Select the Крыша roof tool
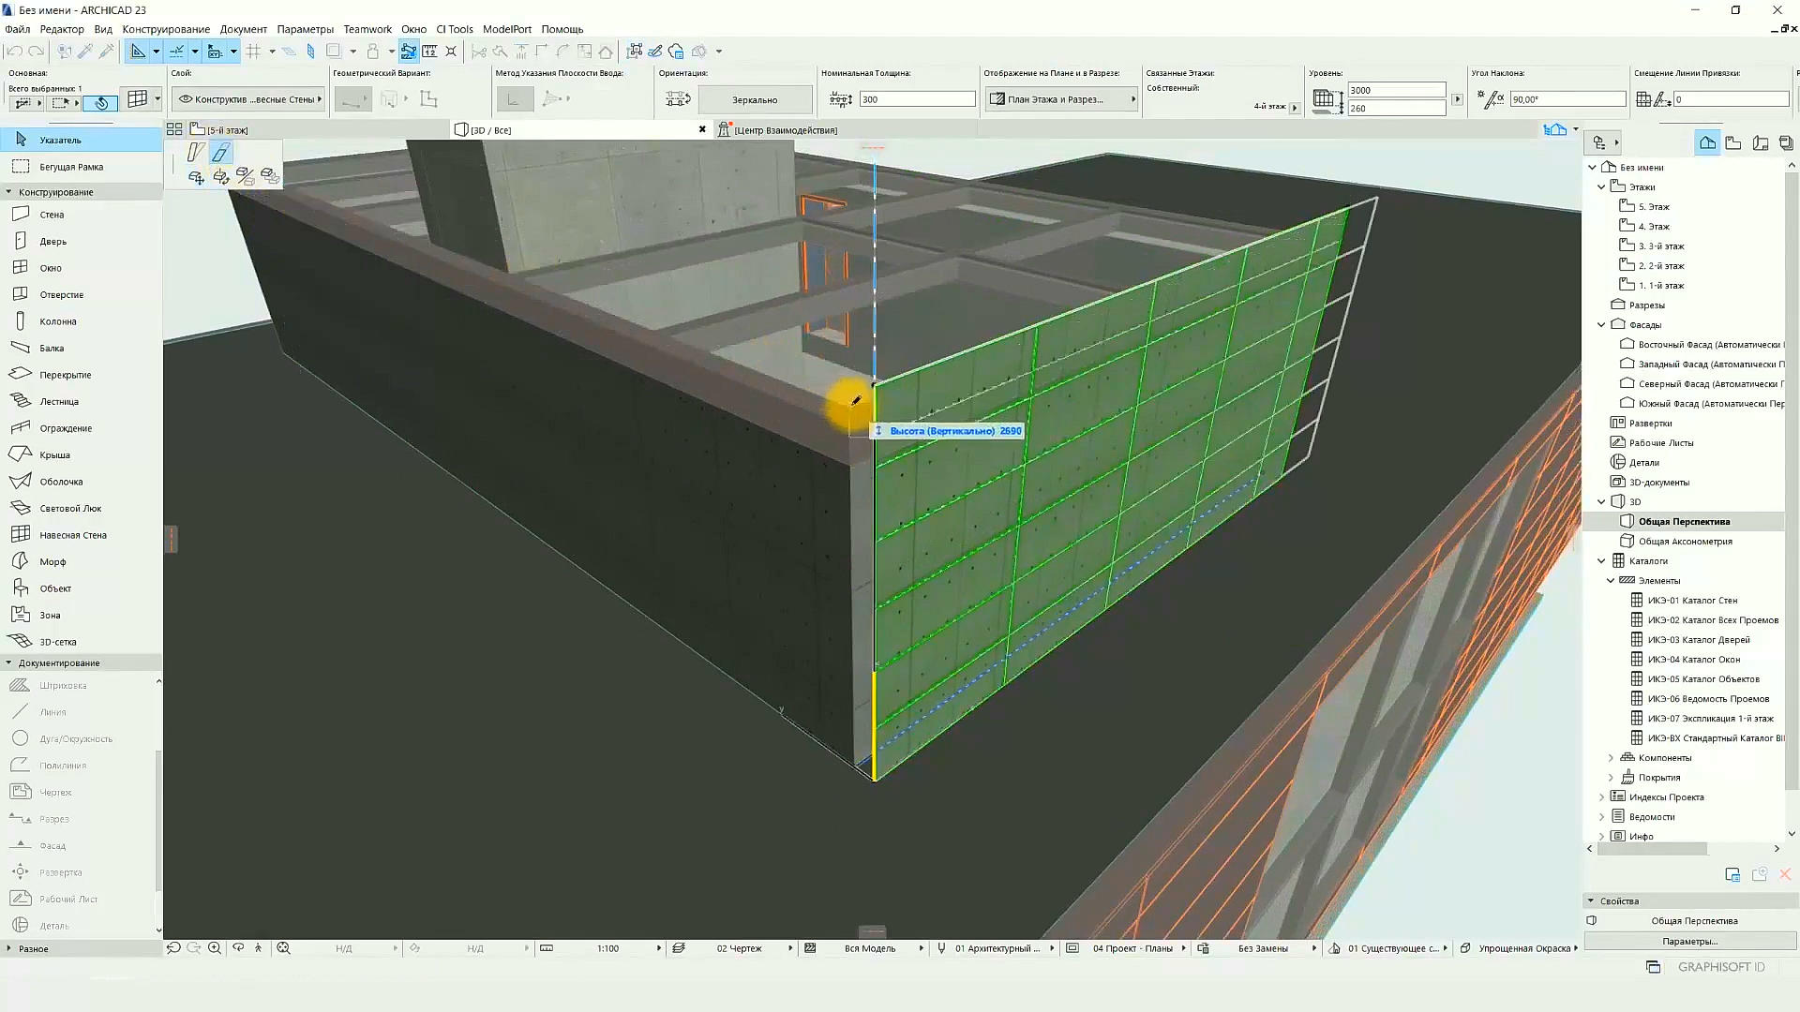The image size is (1800, 1012). click(x=54, y=454)
